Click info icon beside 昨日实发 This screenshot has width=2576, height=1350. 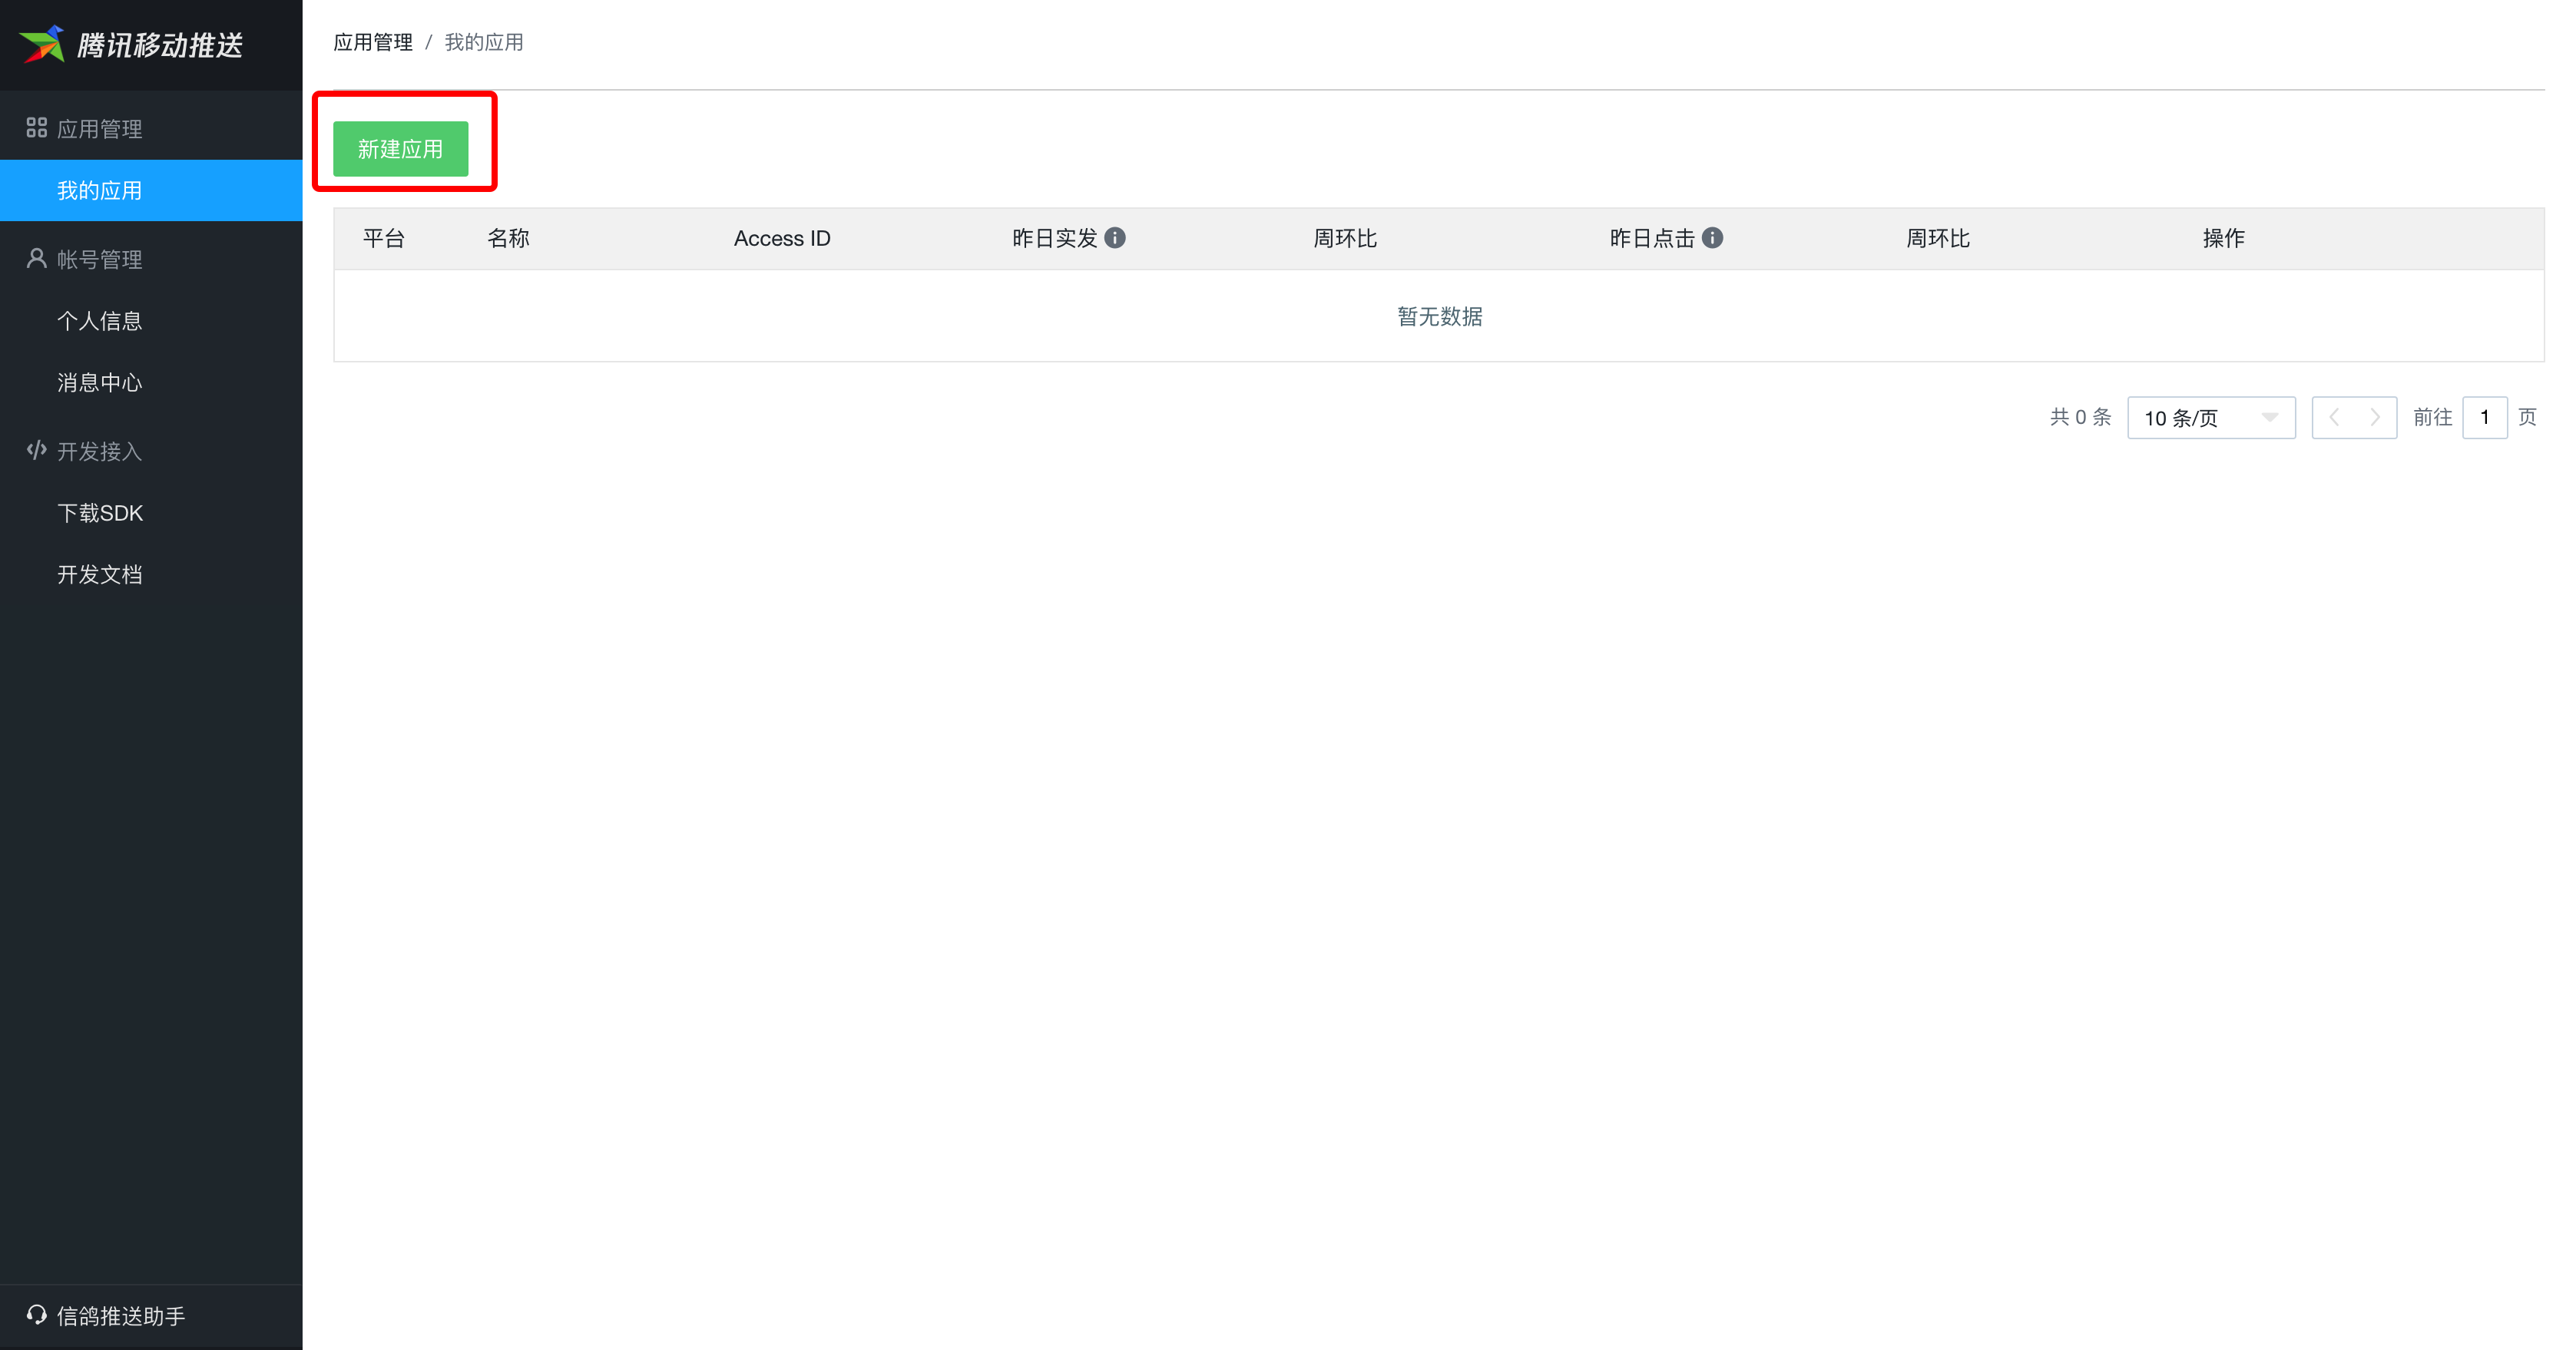click(x=1115, y=238)
